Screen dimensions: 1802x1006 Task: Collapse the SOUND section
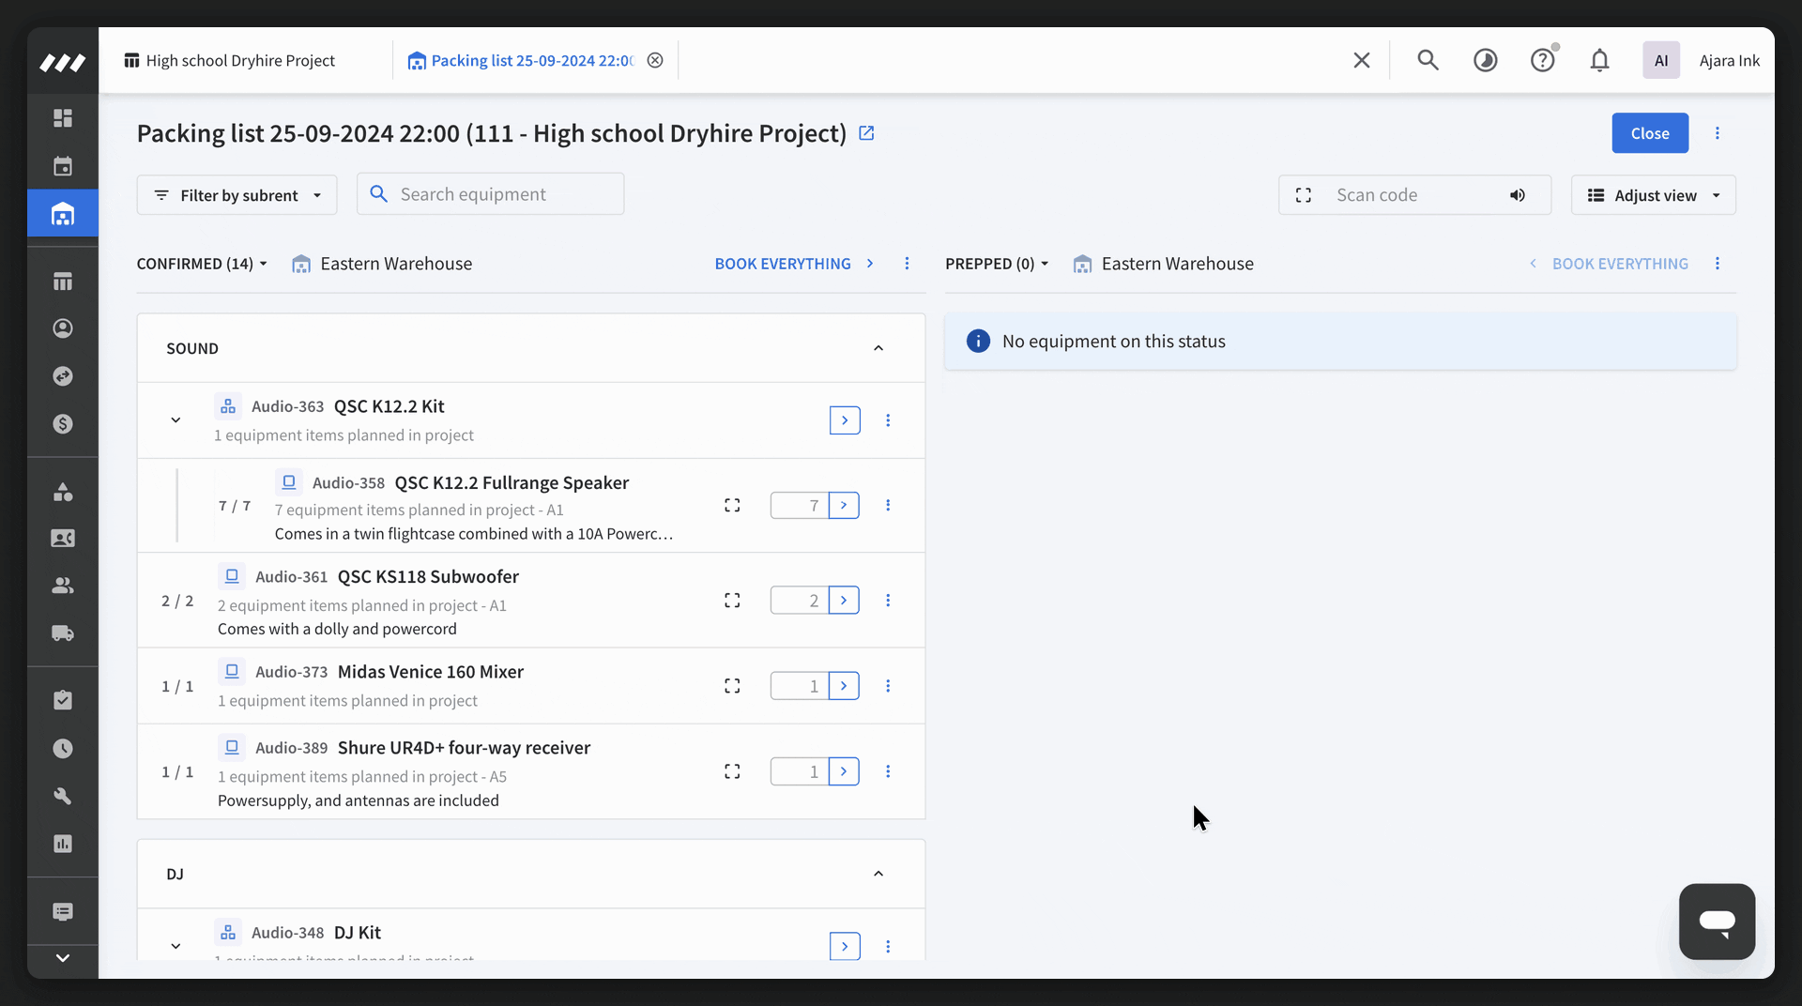tap(878, 348)
